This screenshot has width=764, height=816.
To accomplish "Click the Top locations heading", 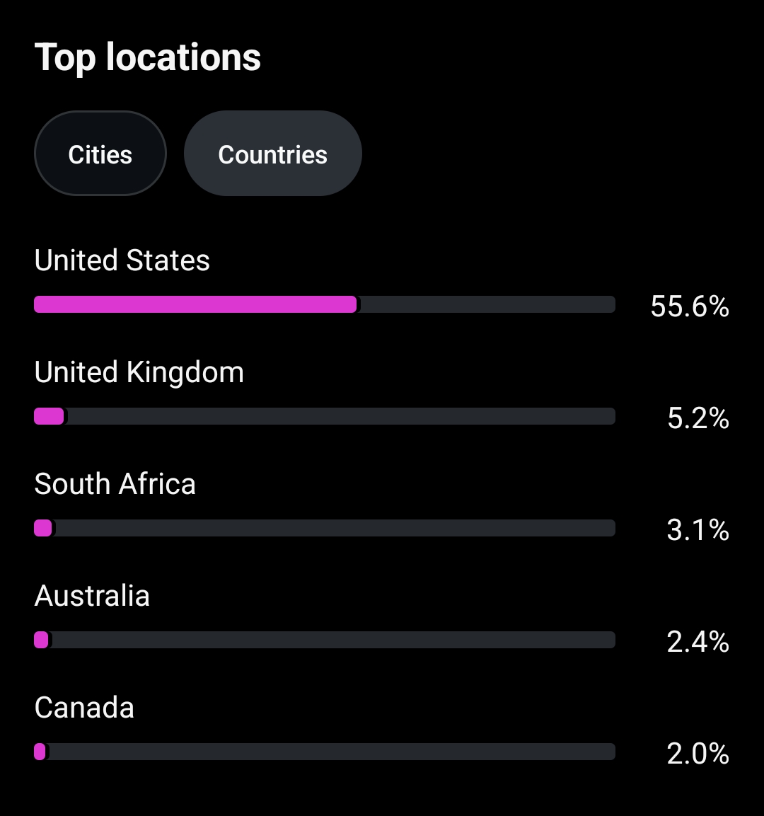I will click(x=148, y=57).
